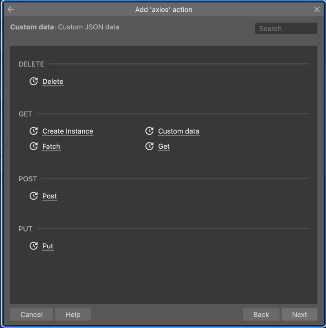Close the Add 'axios' action dialog
This screenshot has height=328, width=326.
(x=317, y=9)
